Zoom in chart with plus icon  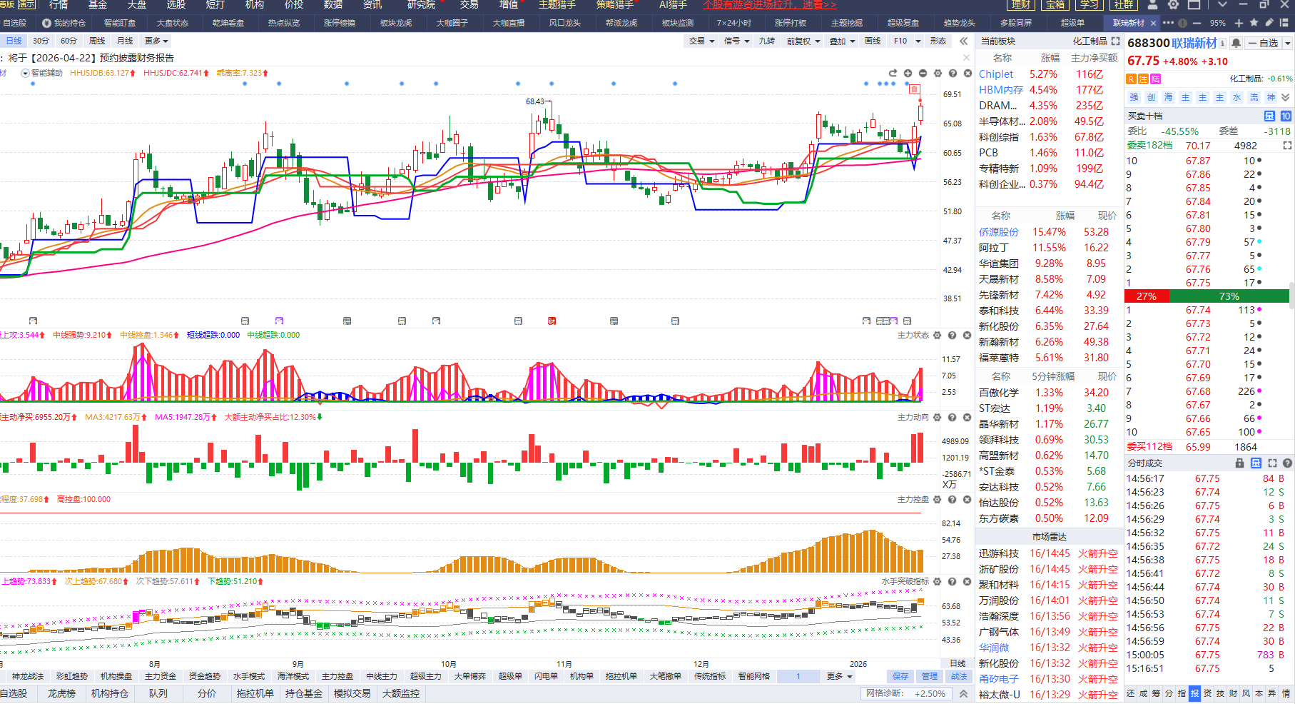[x=908, y=74]
